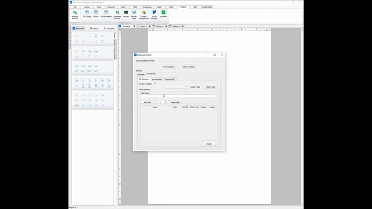372x209 pixels.
Task: Insert the summation Σ operator
Action: click(x=102, y=86)
